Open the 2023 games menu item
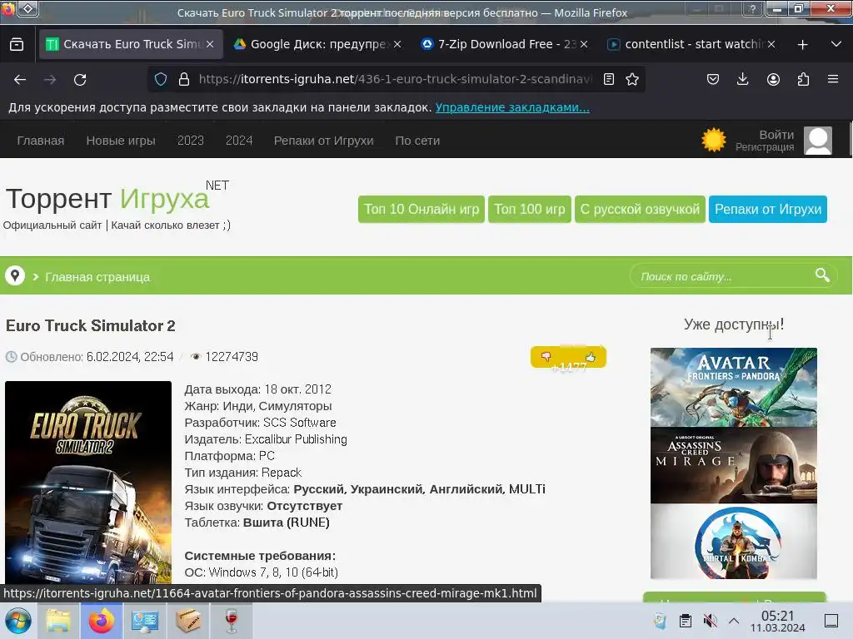 click(191, 140)
